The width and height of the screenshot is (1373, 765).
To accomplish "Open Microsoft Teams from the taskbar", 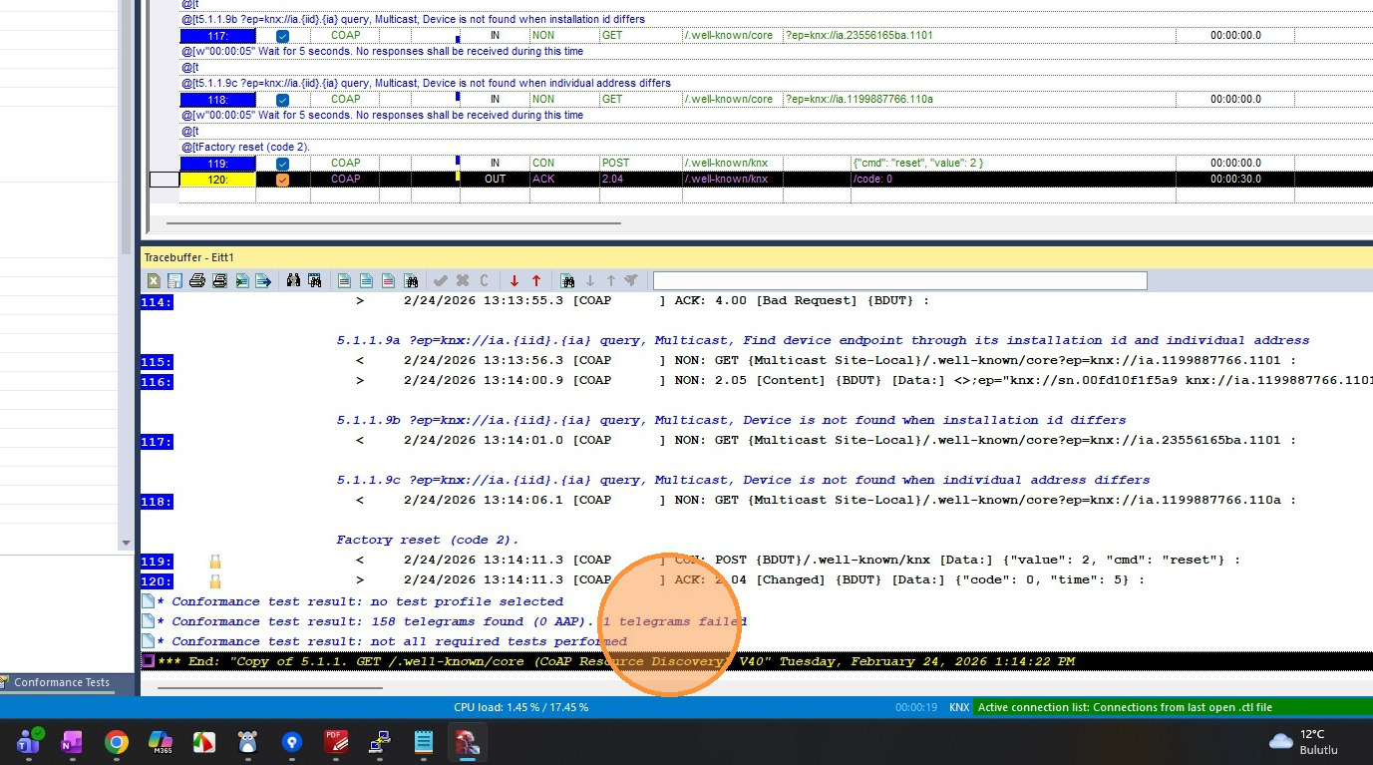I will (28, 742).
